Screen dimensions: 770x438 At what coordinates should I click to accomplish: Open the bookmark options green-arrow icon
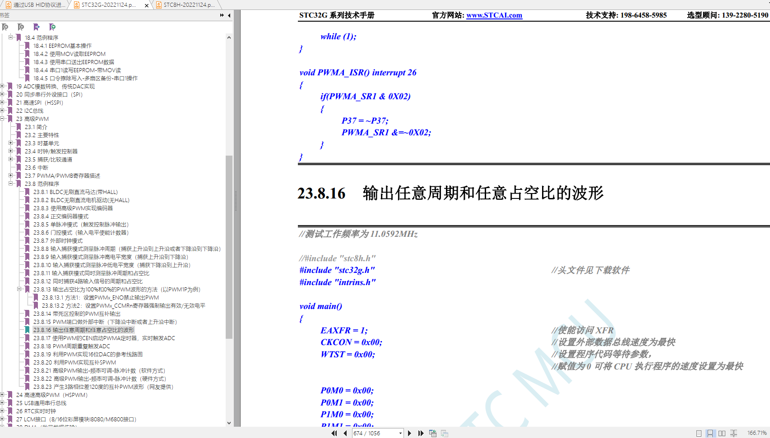coord(52,27)
